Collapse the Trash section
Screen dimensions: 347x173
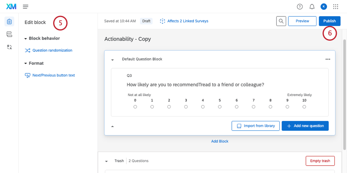point(107,161)
